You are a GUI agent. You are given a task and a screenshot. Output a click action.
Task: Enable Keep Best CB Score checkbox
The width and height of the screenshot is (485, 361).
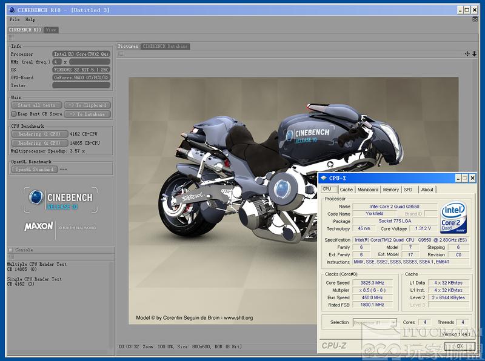[13, 114]
